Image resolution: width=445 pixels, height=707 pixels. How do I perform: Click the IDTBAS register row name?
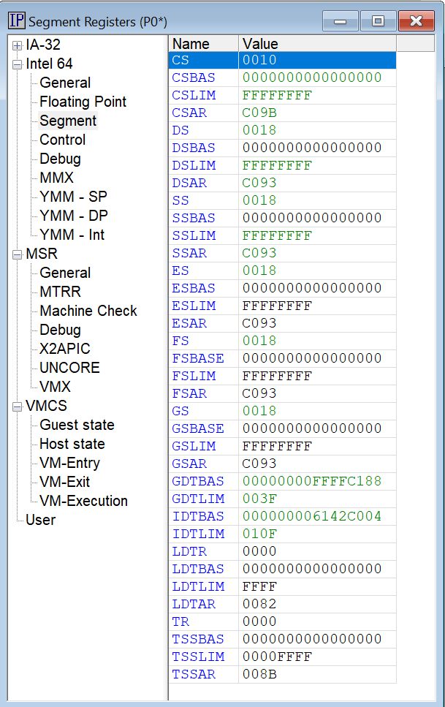(x=198, y=516)
